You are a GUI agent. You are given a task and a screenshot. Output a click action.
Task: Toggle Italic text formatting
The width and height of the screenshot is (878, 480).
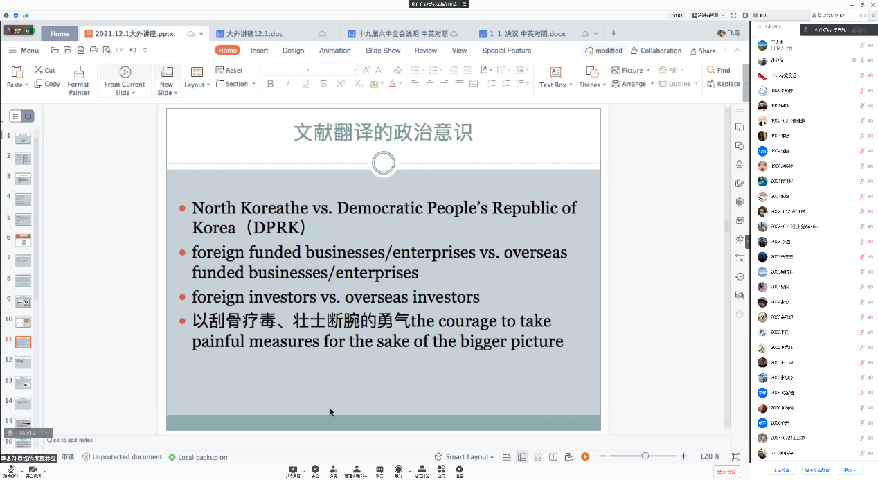point(287,84)
